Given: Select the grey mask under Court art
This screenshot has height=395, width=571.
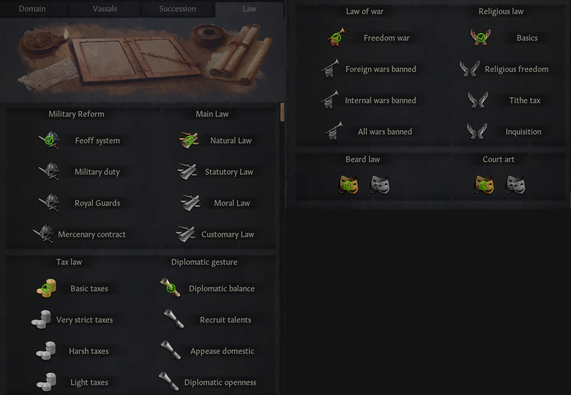Looking at the screenshot, I should coord(516,184).
